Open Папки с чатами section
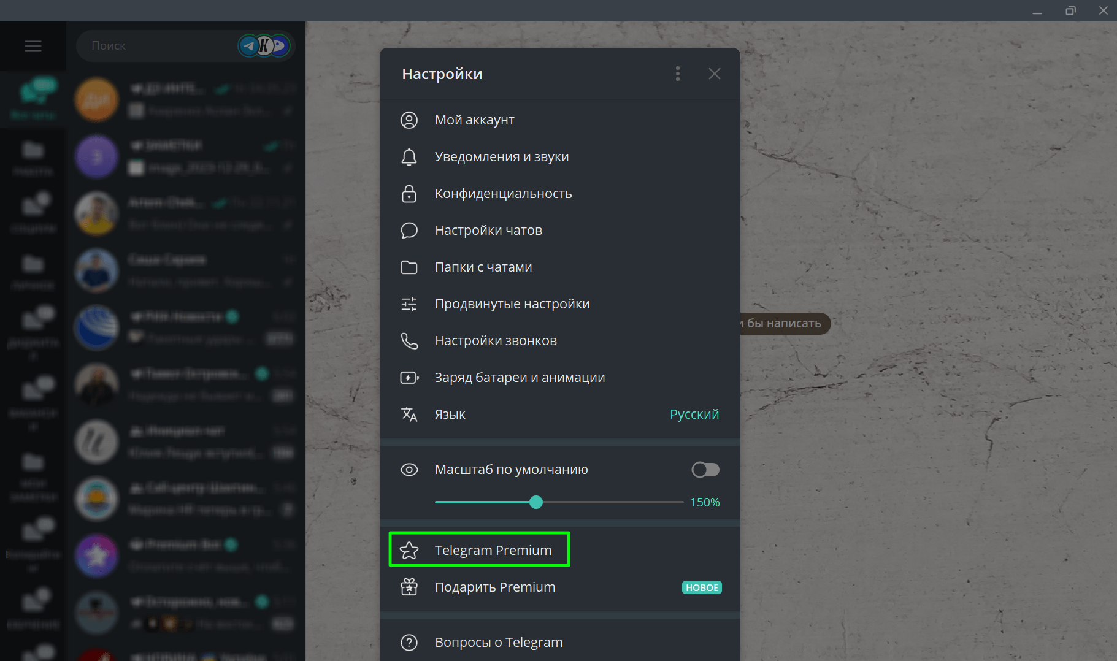 560,267
